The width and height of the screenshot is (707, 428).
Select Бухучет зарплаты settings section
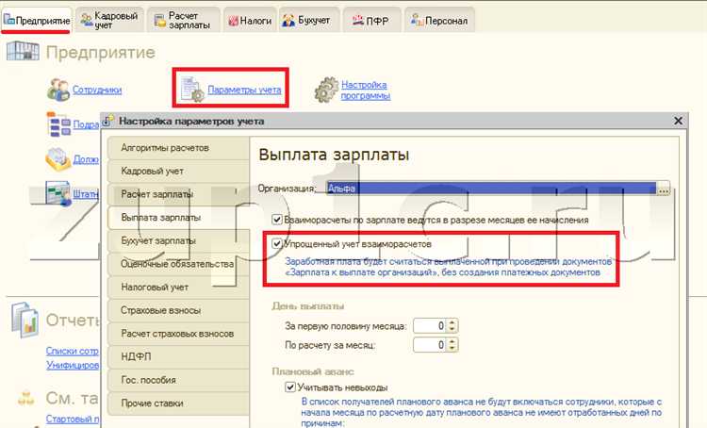point(178,240)
